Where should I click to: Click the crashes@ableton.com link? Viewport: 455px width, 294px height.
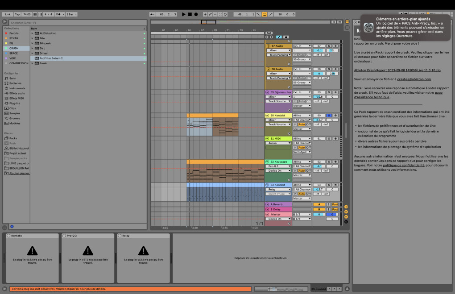pyautogui.click(x=414, y=79)
